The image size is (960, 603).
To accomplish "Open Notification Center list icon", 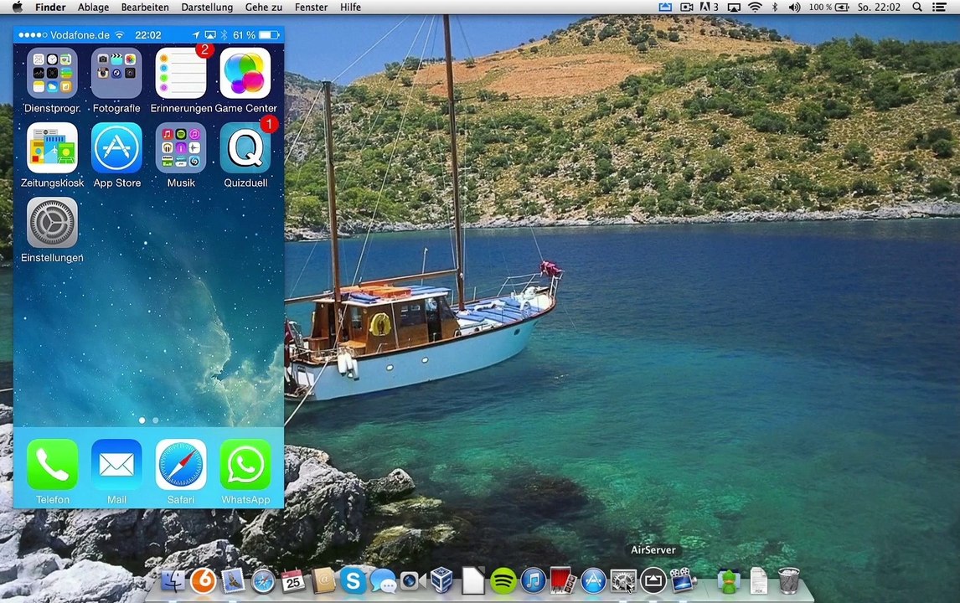I will click(x=939, y=7).
